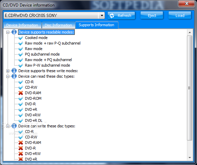Click the vertical scrollbar thumb
The width and height of the screenshot is (197, 165).
coord(190,88)
